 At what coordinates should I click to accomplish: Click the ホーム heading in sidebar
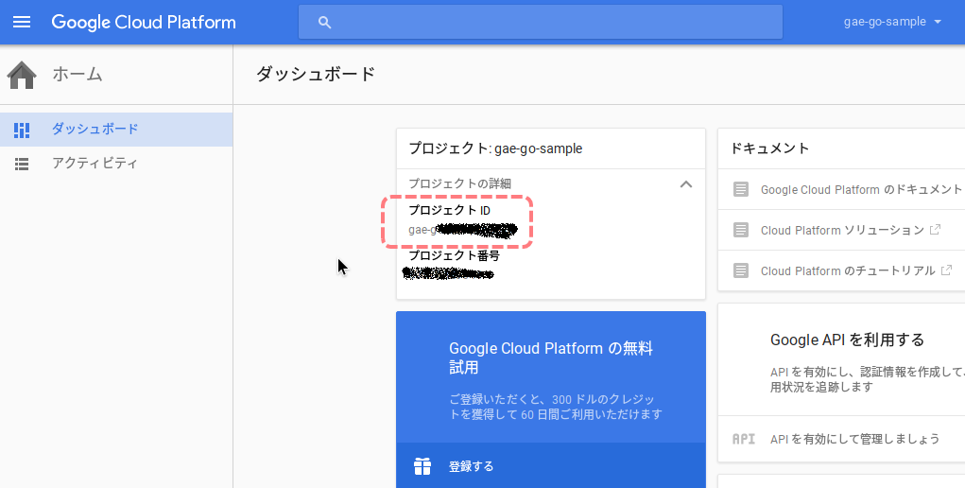tap(77, 75)
